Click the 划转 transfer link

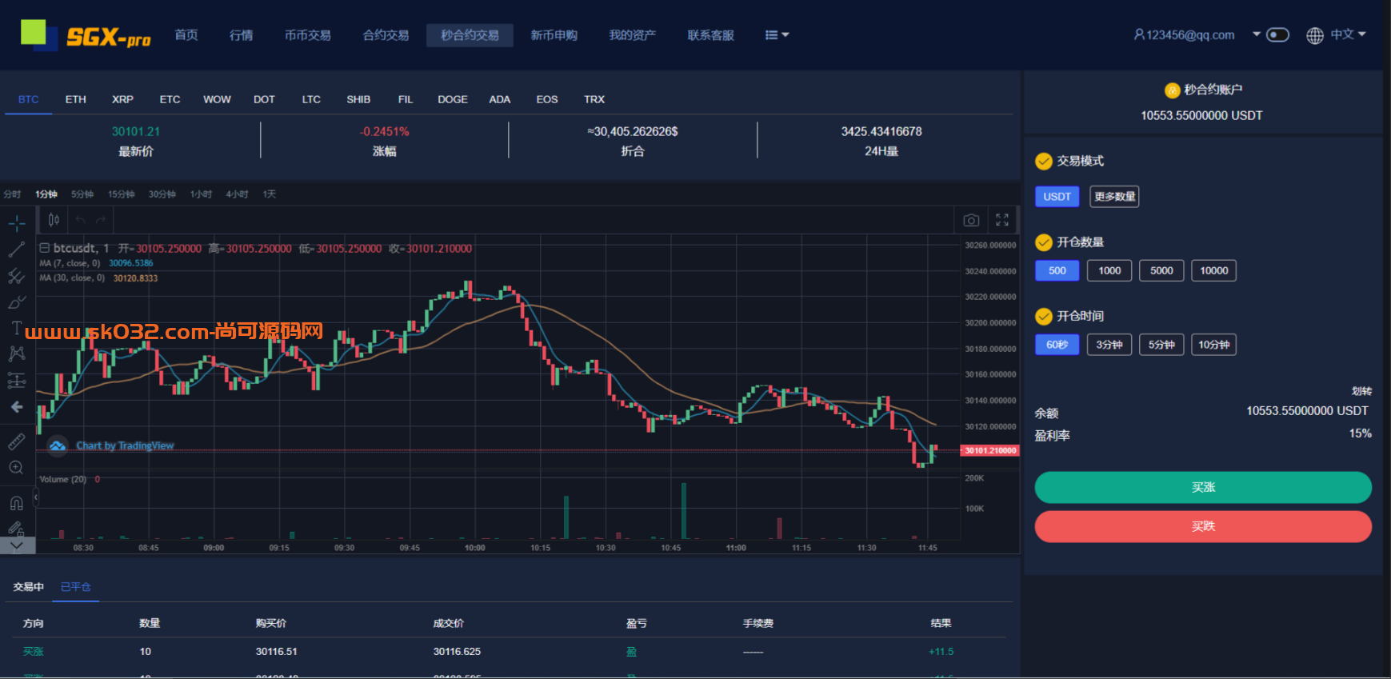click(1361, 391)
